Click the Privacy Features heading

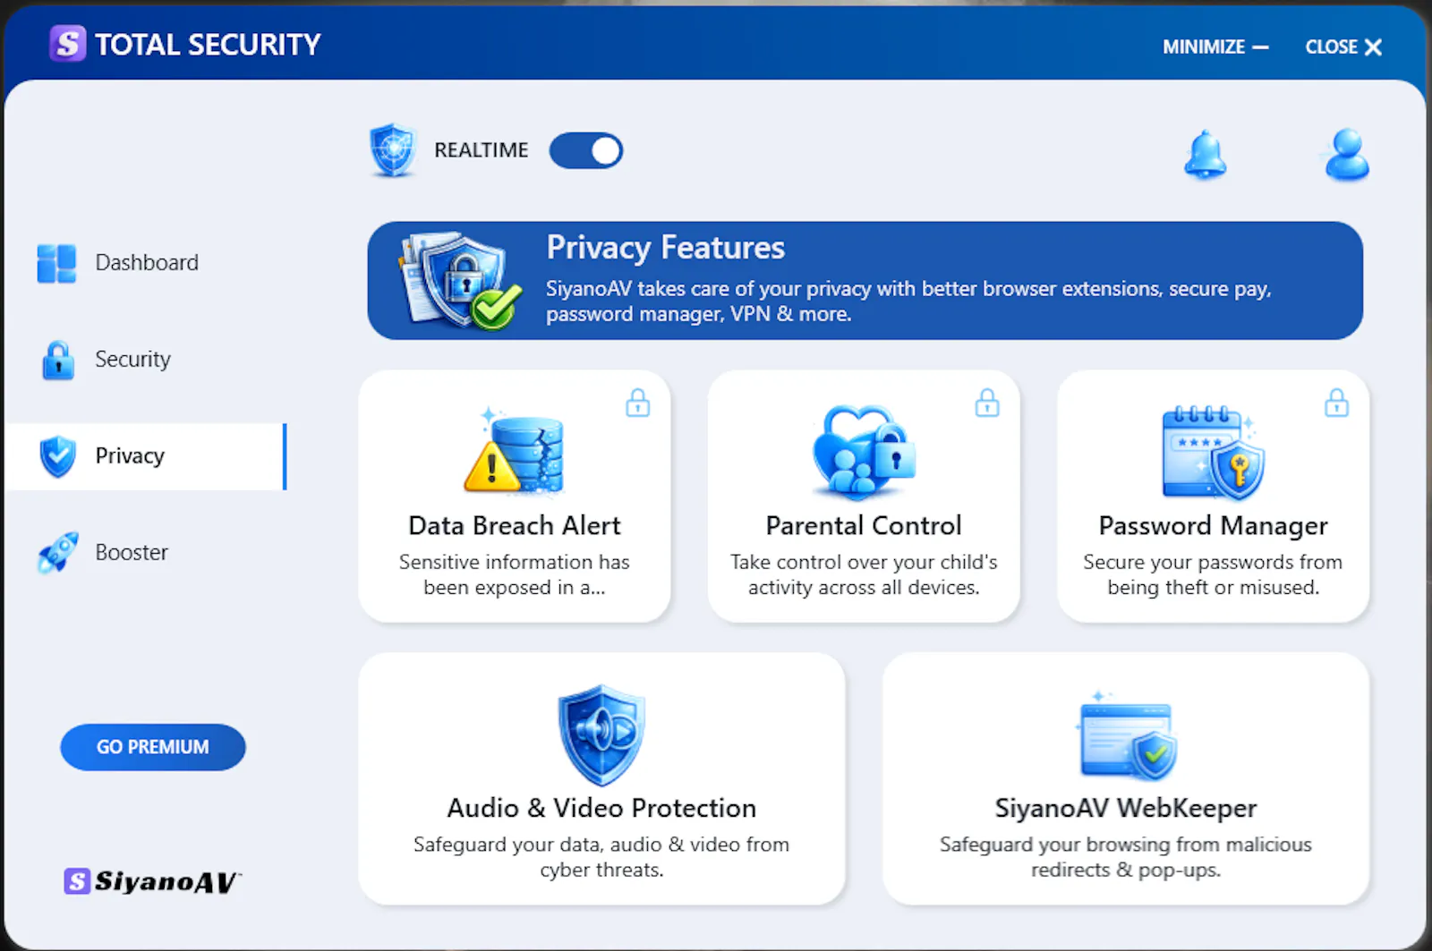(666, 248)
